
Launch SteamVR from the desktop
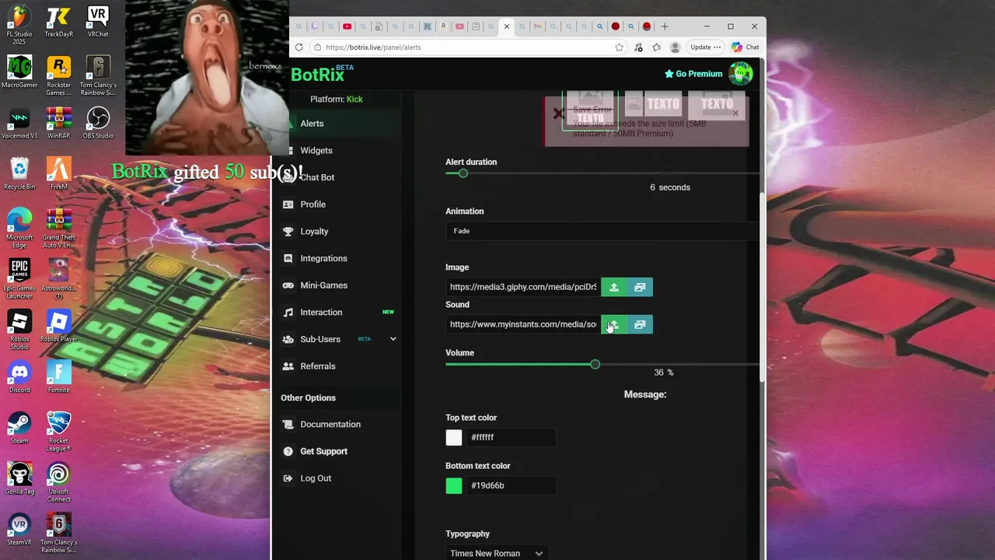pyautogui.click(x=19, y=530)
